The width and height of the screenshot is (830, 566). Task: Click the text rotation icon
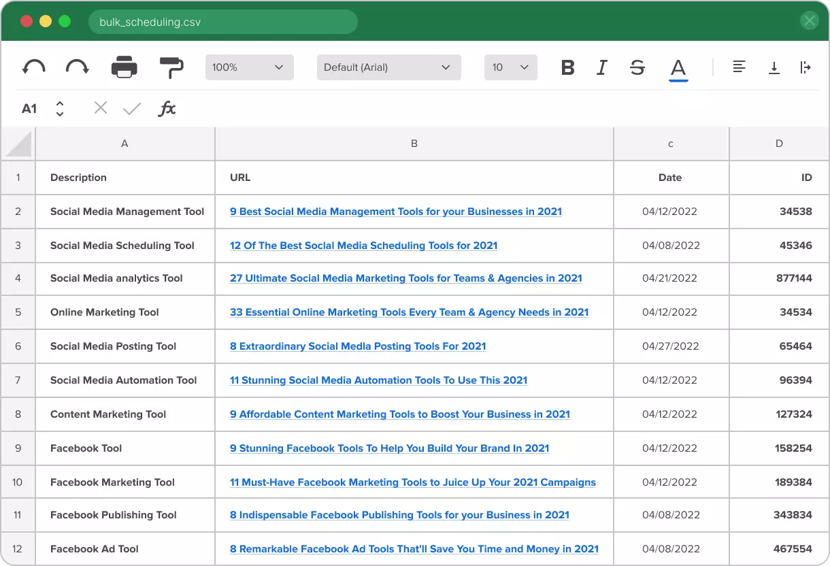point(806,67)
